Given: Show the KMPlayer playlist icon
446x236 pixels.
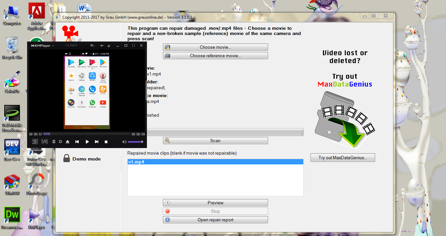Looking at the screenshot, I should coord(54,142).
